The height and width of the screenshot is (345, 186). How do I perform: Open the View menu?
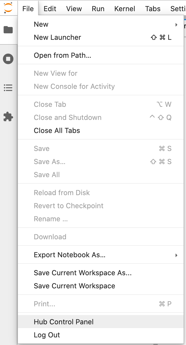74,8
